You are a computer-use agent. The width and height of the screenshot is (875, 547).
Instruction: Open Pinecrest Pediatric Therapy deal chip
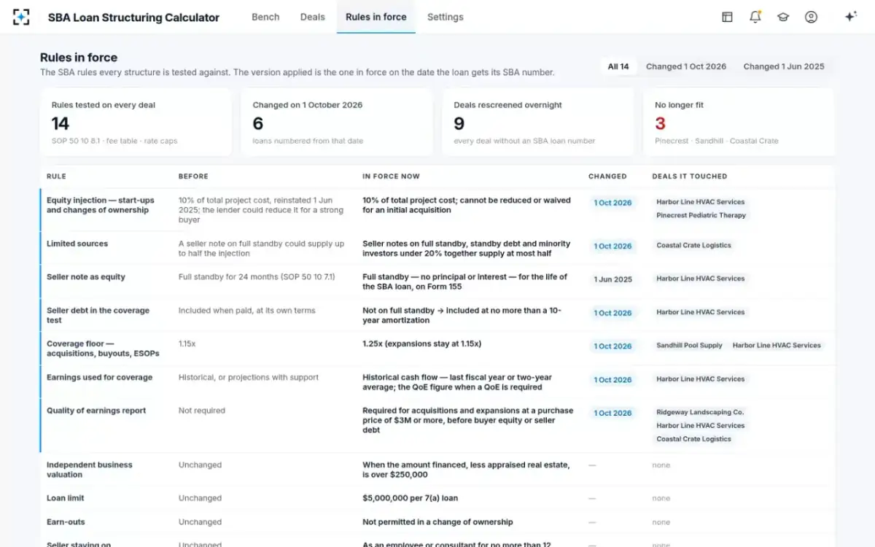(701, 215)
